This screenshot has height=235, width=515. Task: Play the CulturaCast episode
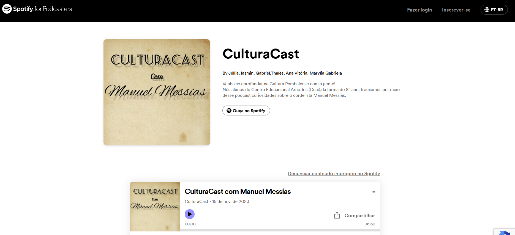(x=189, y=214)
